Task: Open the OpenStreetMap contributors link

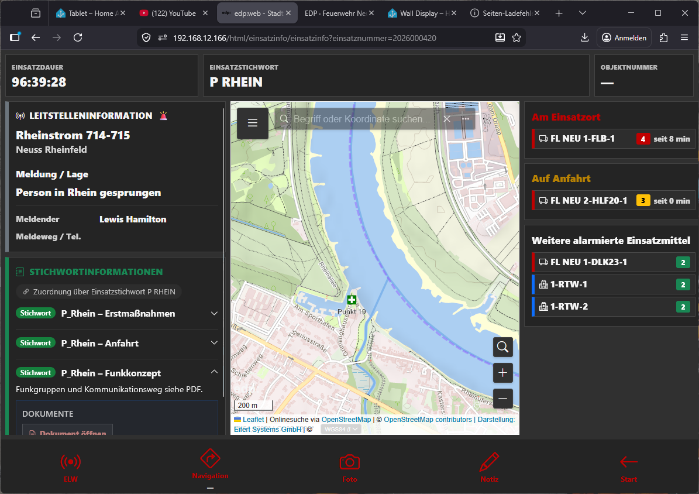Action: [x=427, y=420]
